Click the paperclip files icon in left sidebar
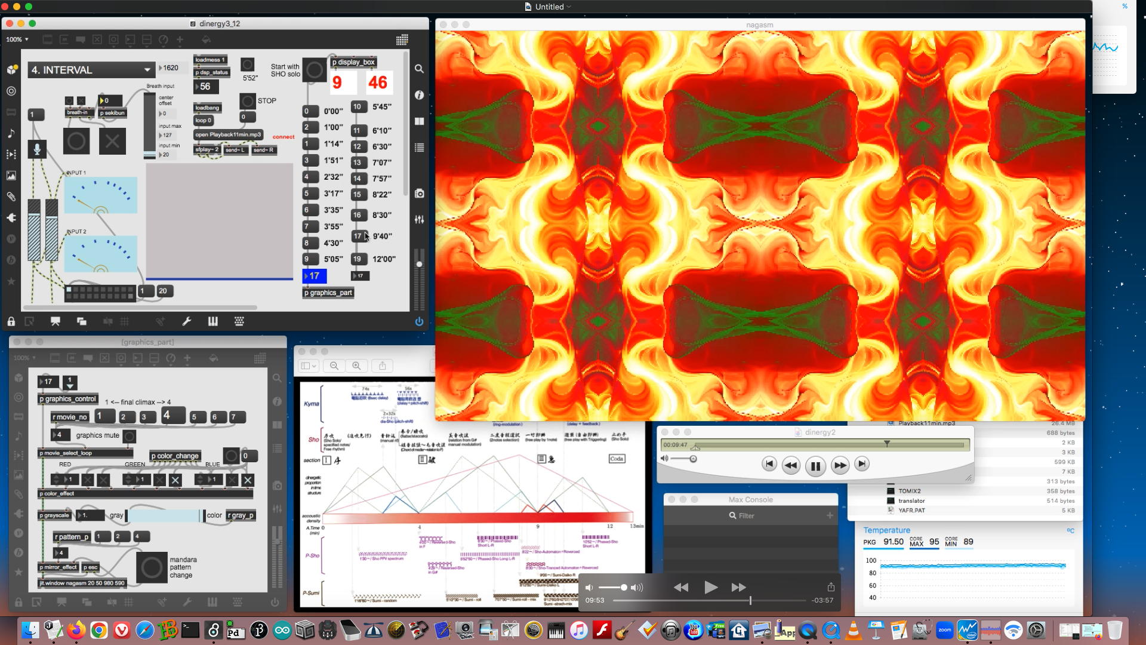 point(11,196)
